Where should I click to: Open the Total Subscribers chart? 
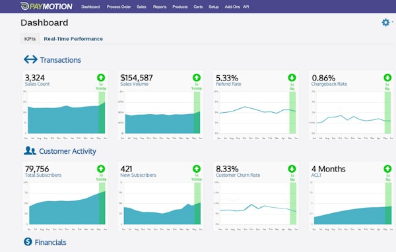65,206
